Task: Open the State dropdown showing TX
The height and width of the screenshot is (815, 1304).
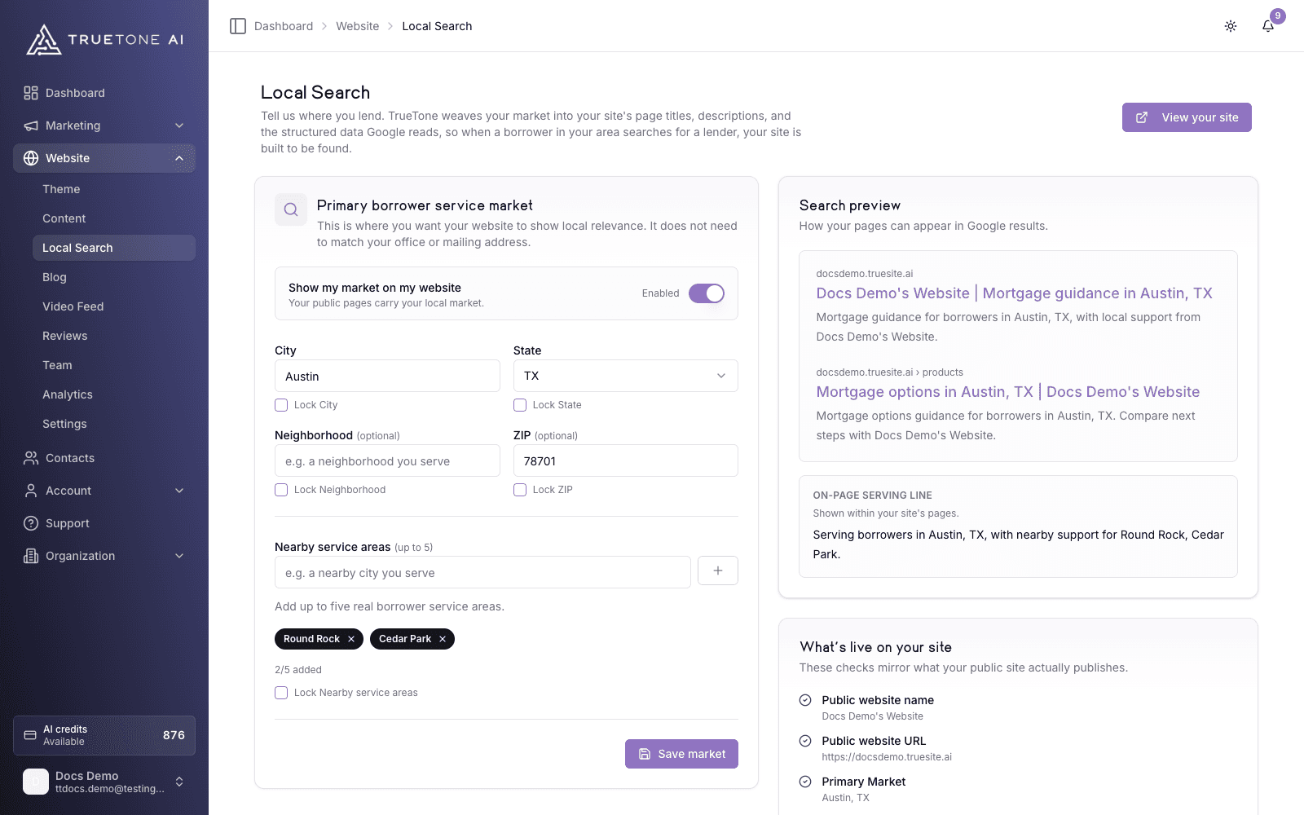Action: click(x=625, y=376)
